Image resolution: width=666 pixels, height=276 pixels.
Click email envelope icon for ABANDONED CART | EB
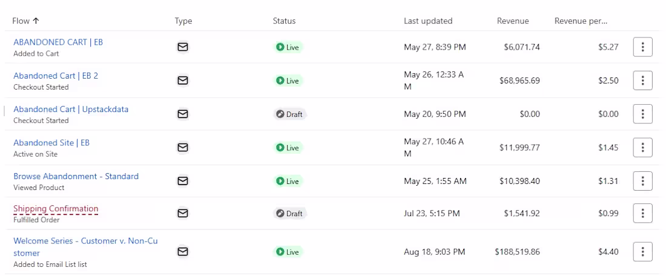[183, 47]
